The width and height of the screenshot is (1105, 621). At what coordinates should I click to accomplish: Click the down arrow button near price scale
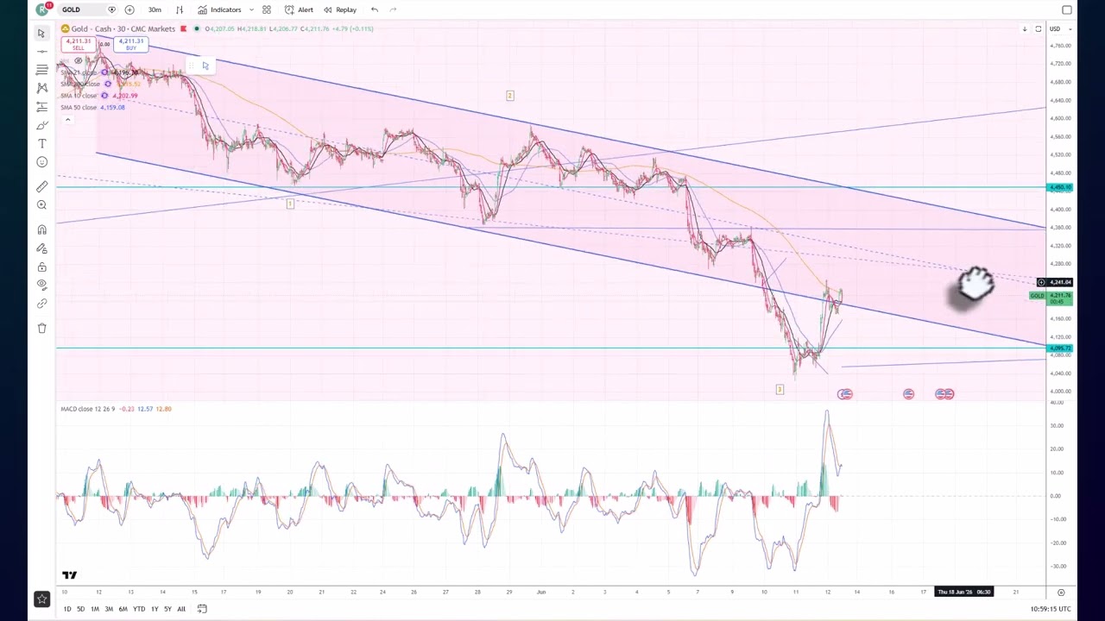[1025, 28]
